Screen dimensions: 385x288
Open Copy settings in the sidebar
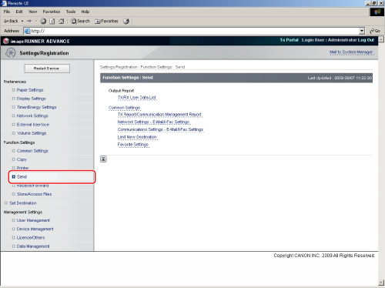(22, 159)
